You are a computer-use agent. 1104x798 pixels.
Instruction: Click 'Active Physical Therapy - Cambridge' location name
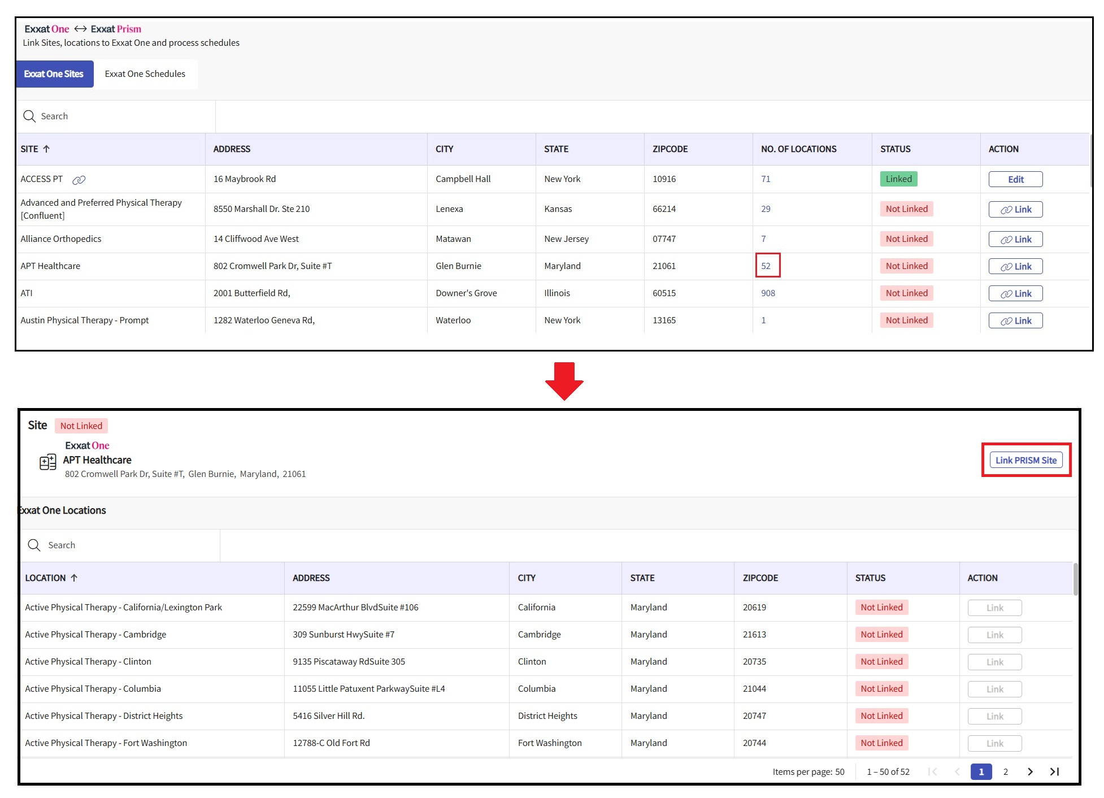pos(95,635)
